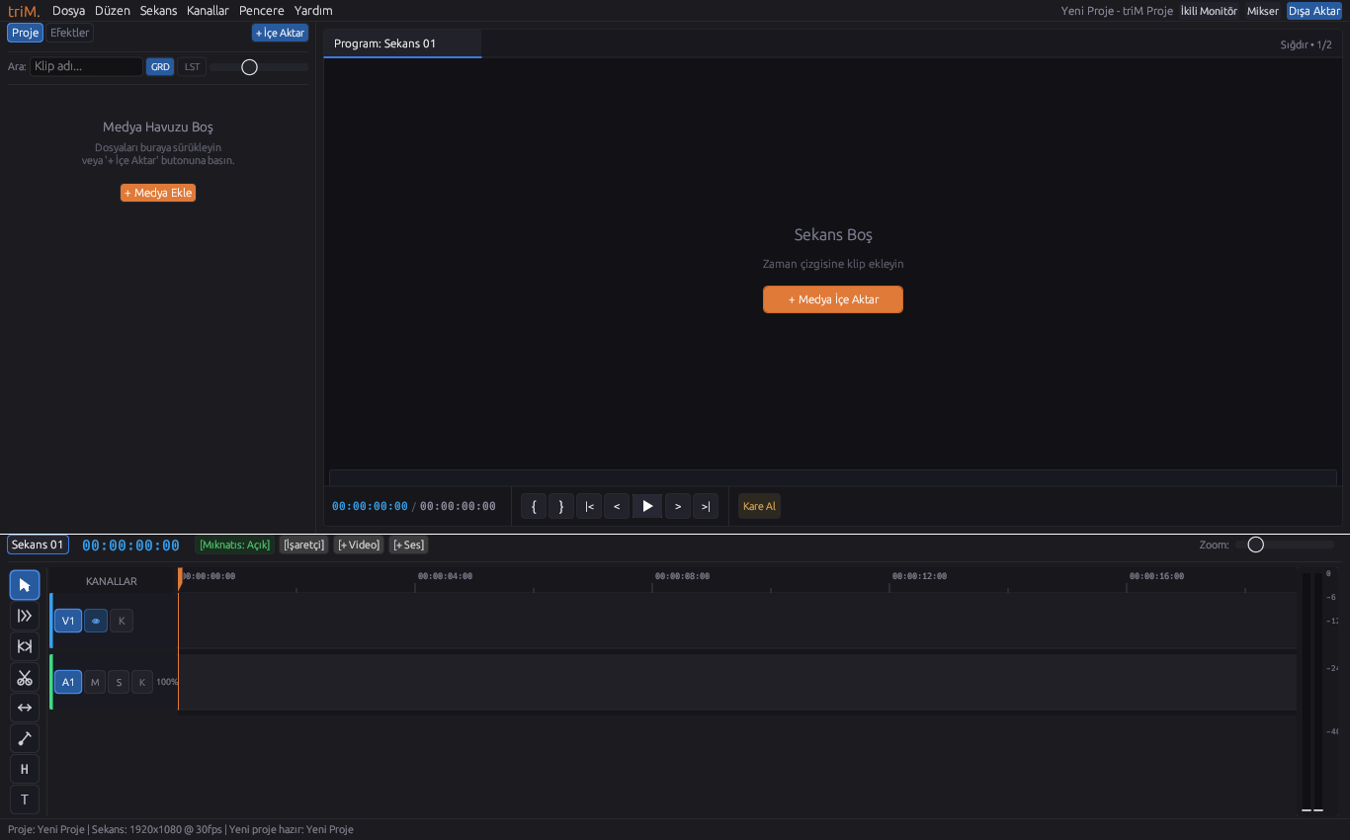1350x840 pixels.
Task: Open the Yardım menu
Action: coord(313,11)
